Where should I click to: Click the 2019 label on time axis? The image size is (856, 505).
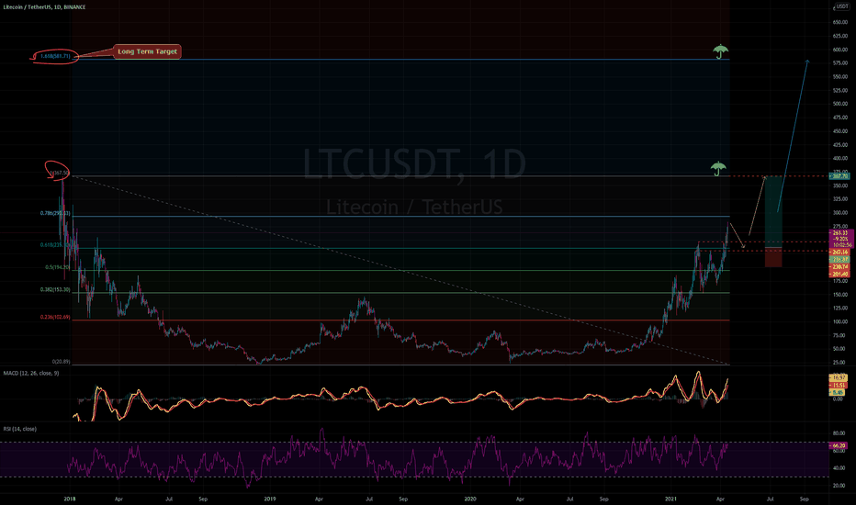(270, 499)
